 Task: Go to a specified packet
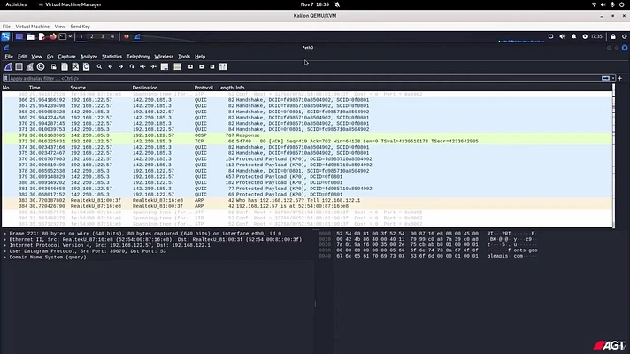tap(132, 66)
